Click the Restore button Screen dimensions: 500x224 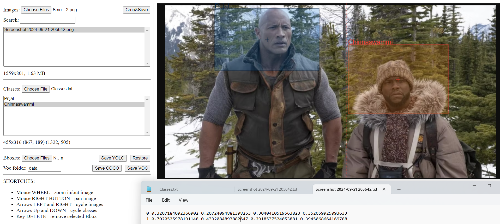click(140, 158)
